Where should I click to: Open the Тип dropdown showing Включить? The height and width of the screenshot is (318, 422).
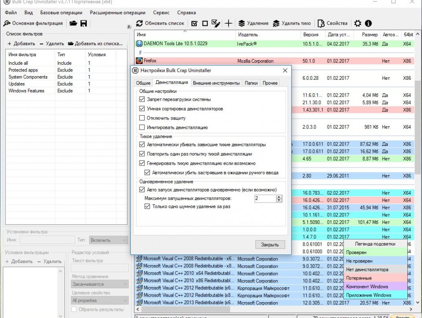tap(109, 240)
